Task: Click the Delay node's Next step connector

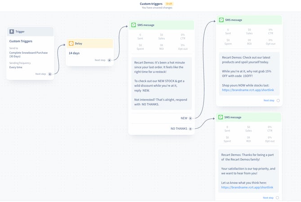Action: coord(109,60)
